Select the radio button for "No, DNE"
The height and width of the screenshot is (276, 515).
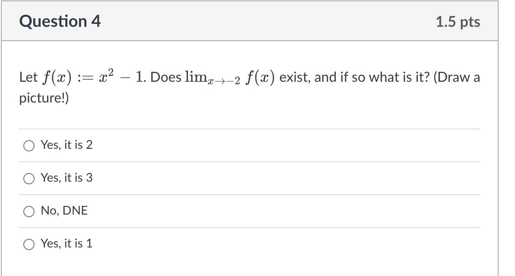tap(29, 212)
